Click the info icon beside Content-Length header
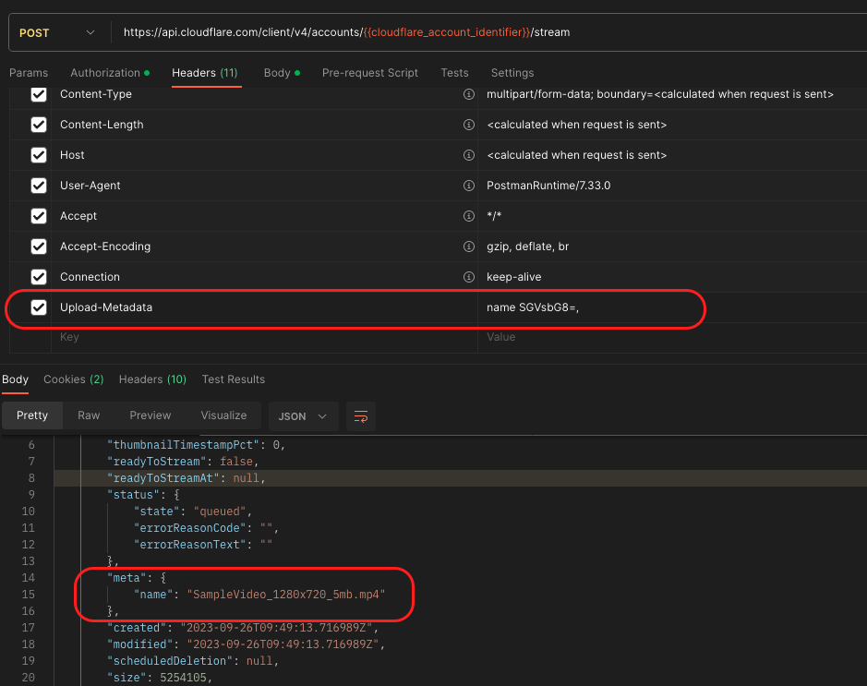This screenshot has height=686, width=867. click(x=468, y=124)
